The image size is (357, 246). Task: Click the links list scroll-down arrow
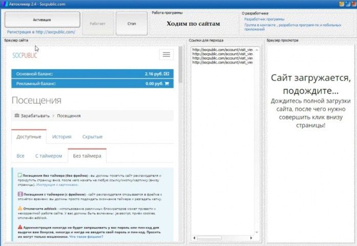pos(257,232)
